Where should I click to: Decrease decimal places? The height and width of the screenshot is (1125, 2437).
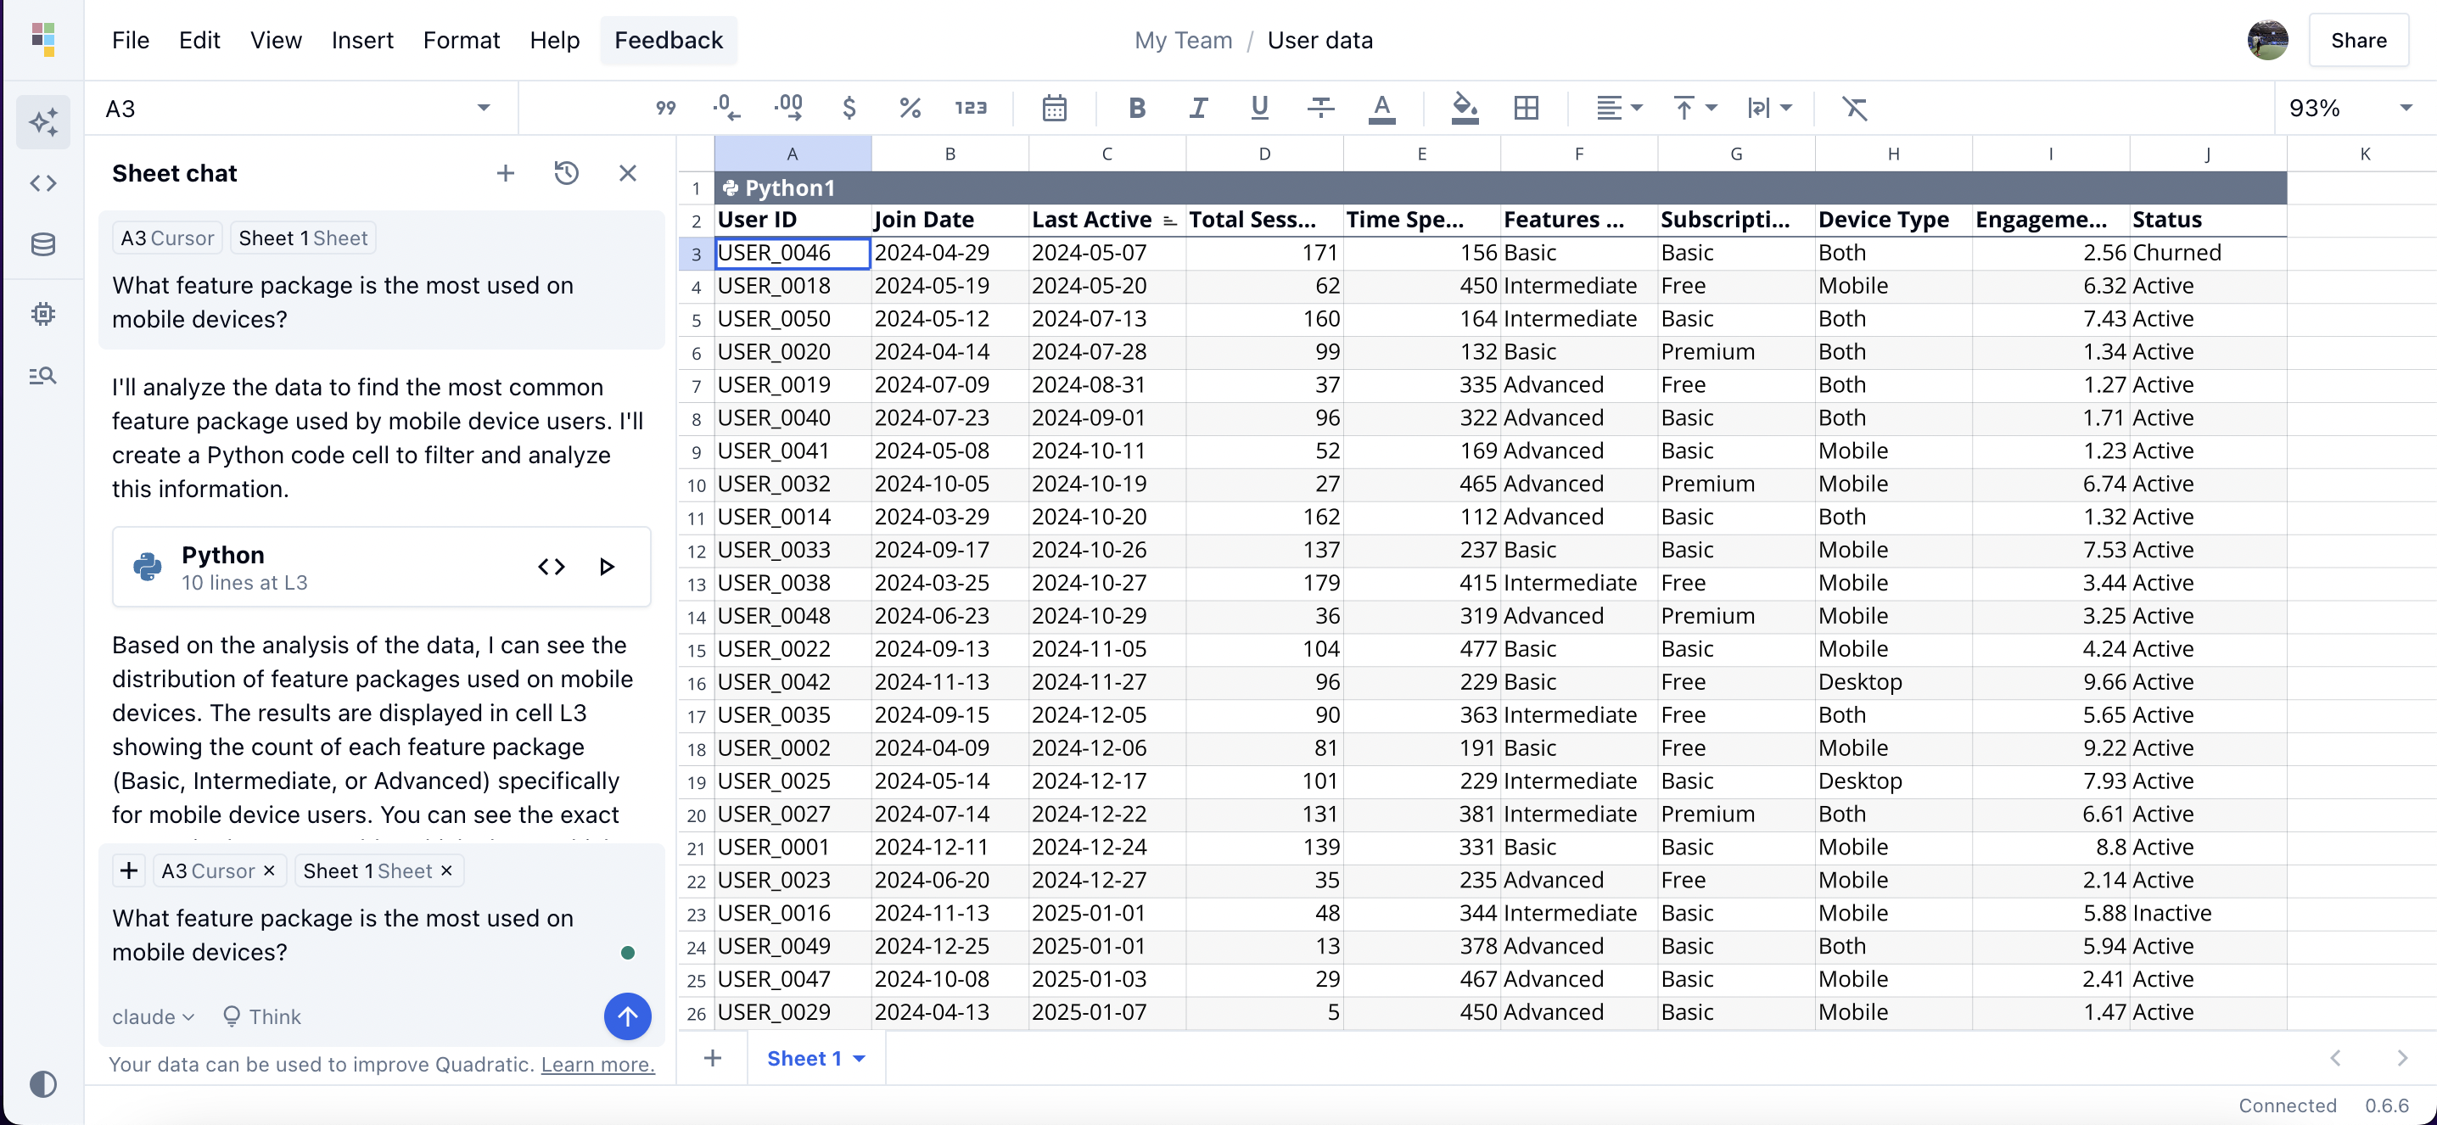(726, 108)
